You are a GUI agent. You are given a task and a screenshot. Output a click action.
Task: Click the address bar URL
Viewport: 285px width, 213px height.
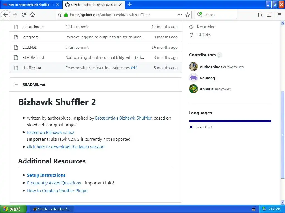pos(110,15)
